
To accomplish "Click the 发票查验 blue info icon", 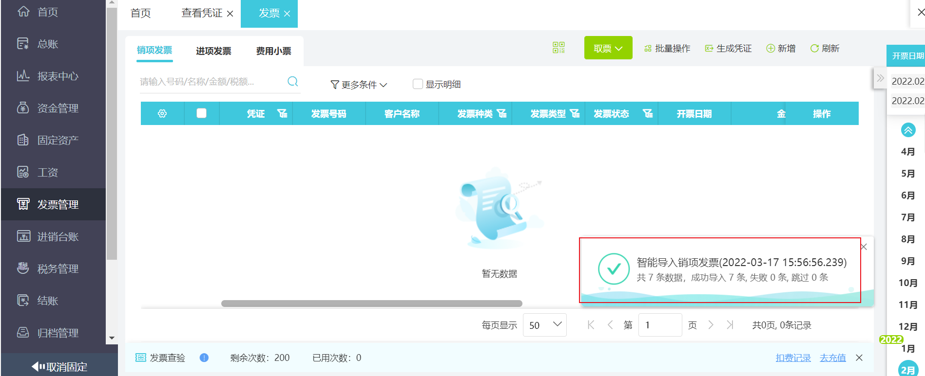I will click(204, 358).
